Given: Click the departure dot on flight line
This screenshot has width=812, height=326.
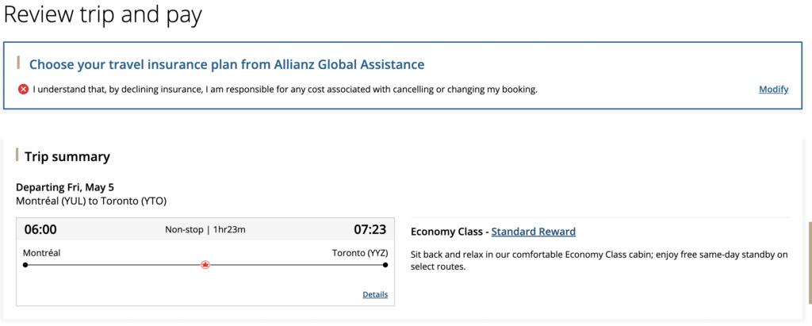Looking at the screenshot, I should tap(25, 265).
